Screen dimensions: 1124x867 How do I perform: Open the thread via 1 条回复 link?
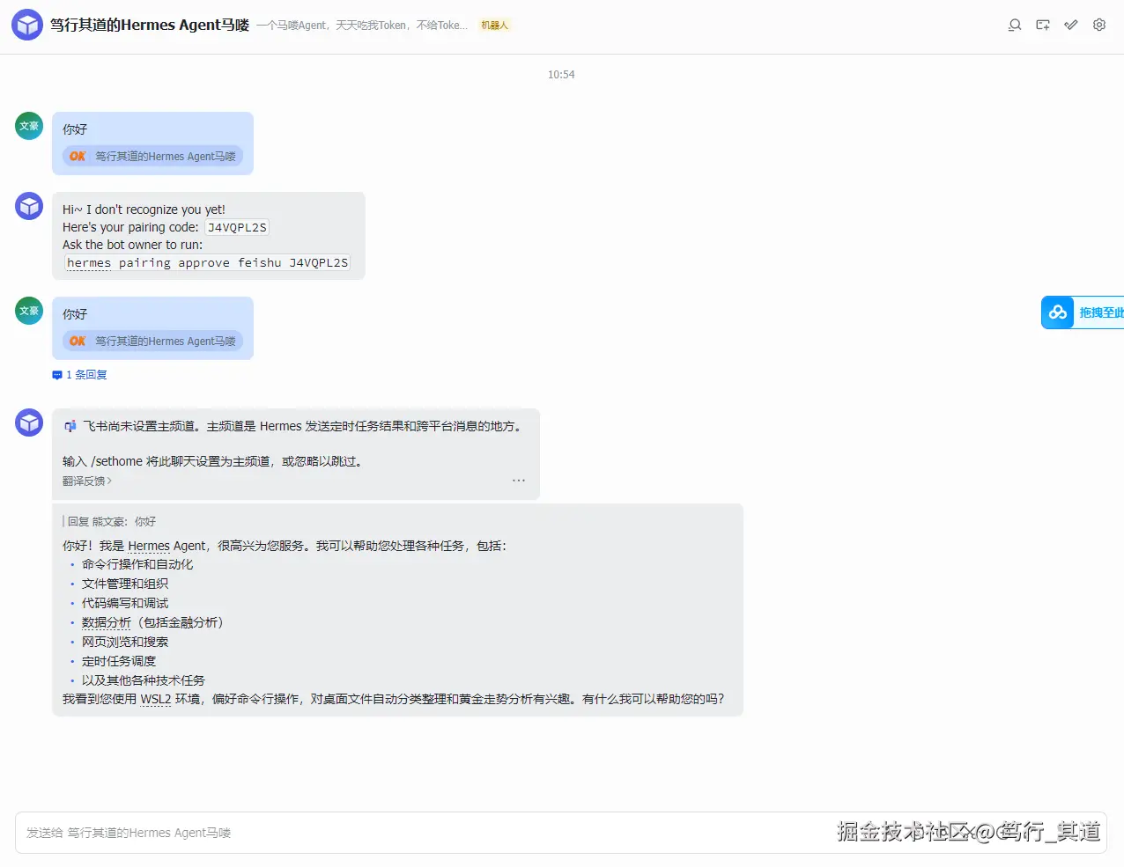[x=85, y=374]
